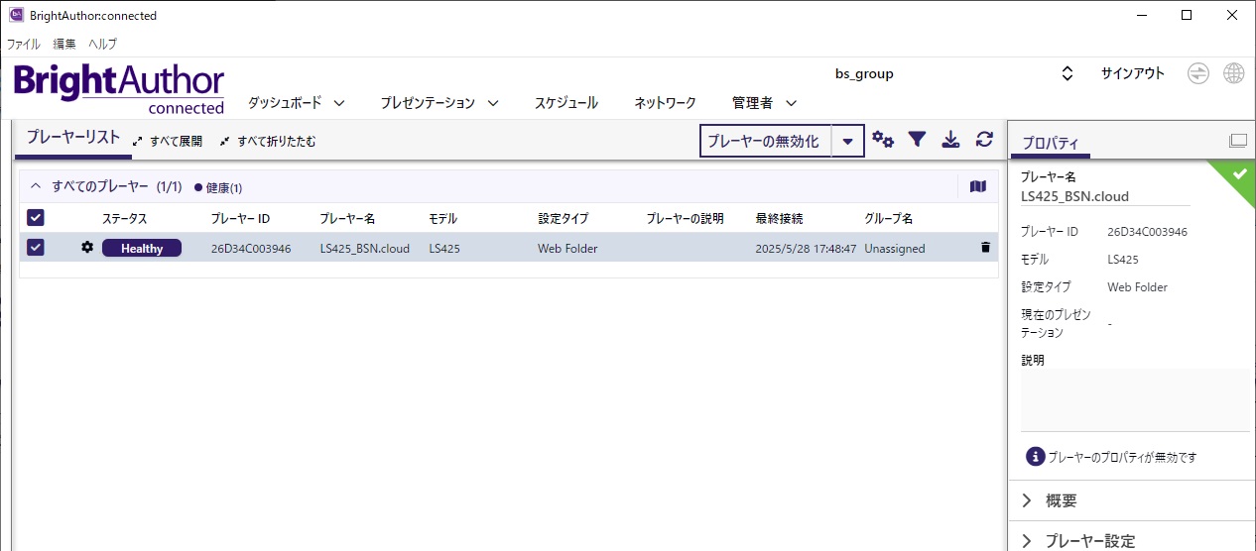Open the ヘルプ menu

point(102,44)
